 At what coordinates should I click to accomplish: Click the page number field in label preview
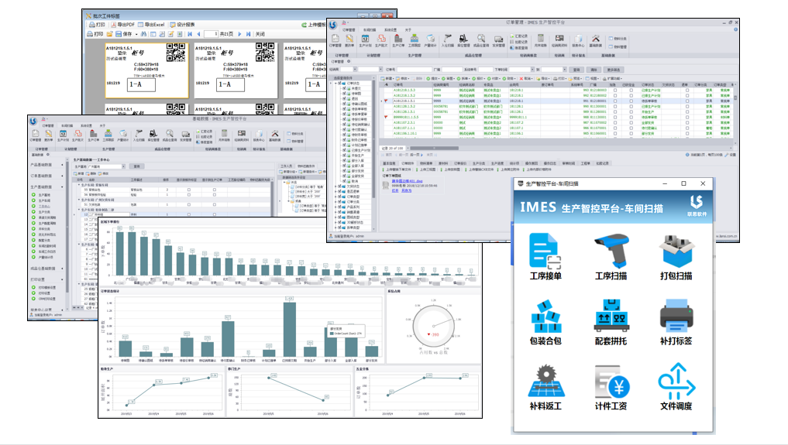[x=213, y=34]
